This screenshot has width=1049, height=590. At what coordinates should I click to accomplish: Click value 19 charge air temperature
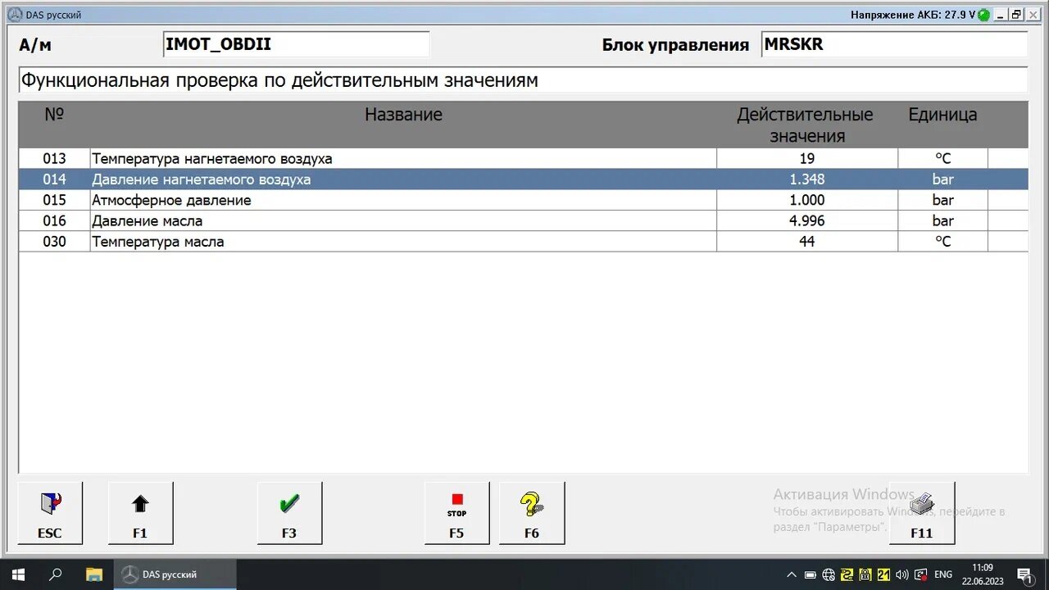click(x=807, y=159)
